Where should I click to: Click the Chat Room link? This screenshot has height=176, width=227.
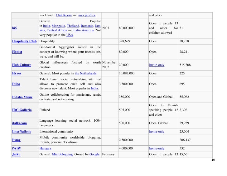click(64, 15)
